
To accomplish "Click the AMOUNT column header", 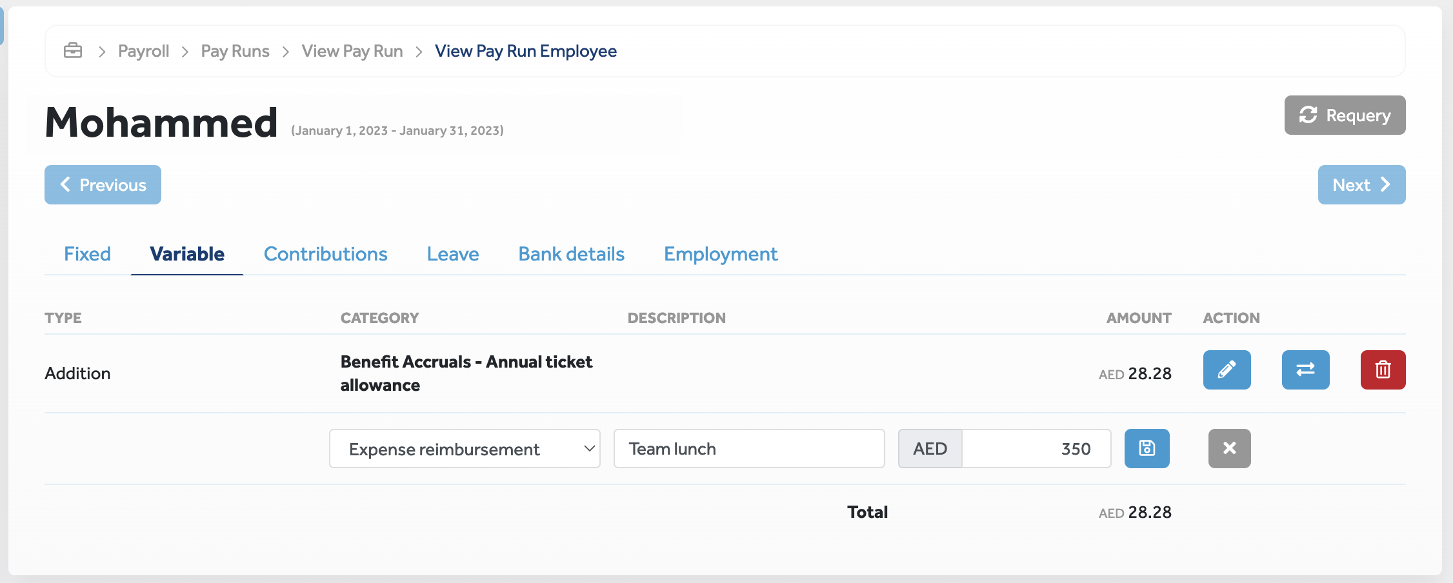I will (x=1139, y=318).
